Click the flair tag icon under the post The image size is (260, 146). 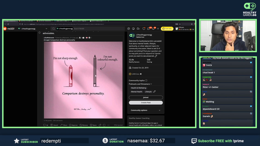coord(100,125)
